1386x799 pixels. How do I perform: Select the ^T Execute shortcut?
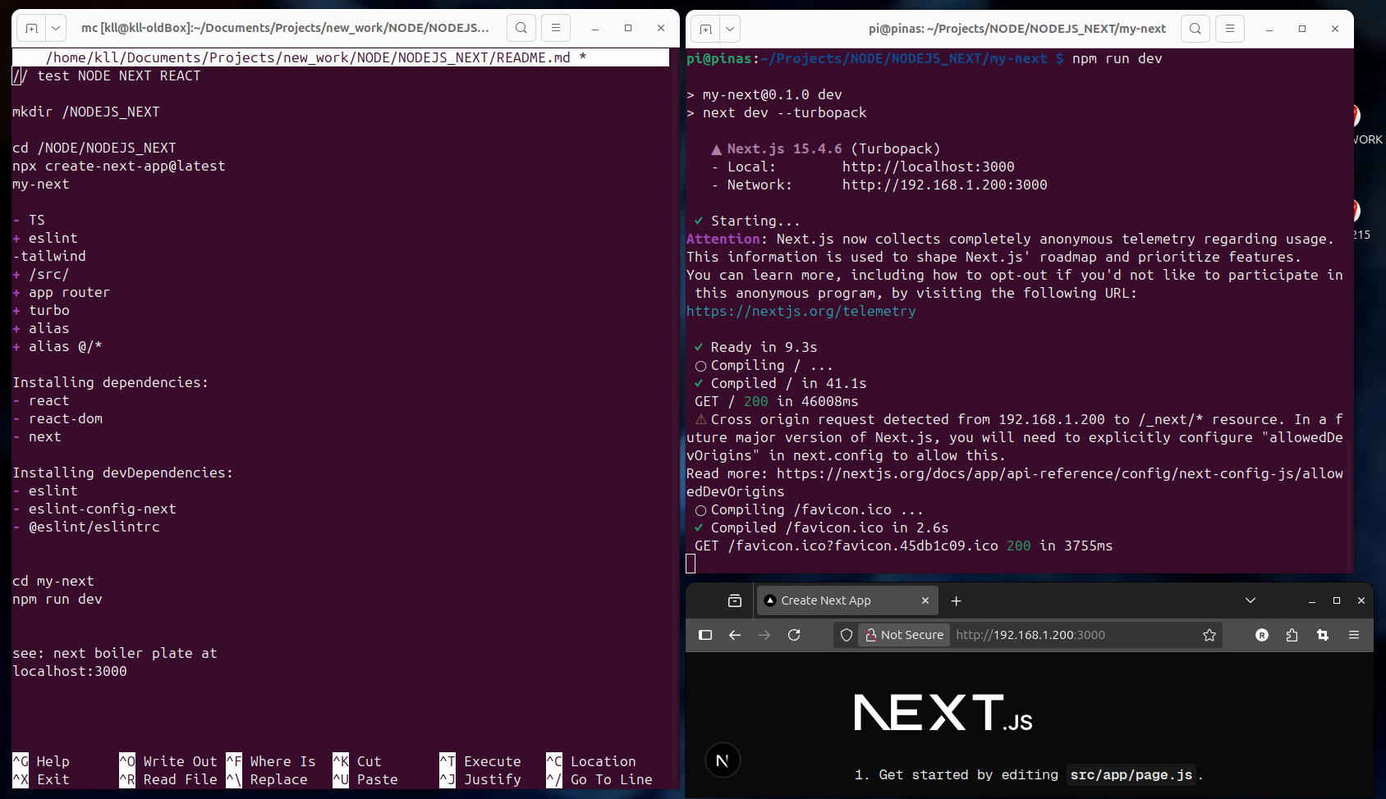480,761
